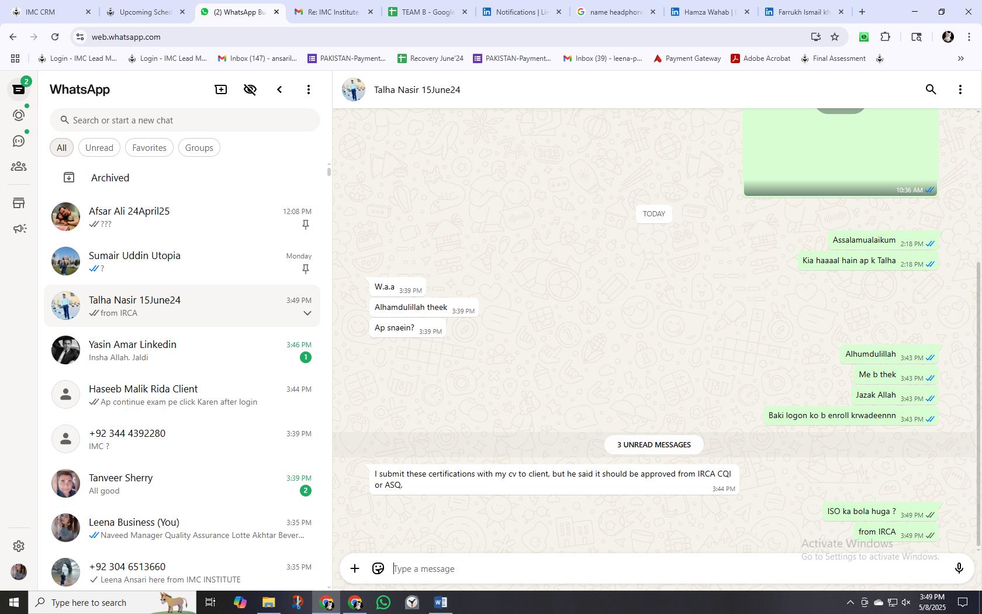Image resolution: width=982 pixels, height=614 pixels.
Task: Open chat list three-dot menu
Action: click(x=309, y=89)
